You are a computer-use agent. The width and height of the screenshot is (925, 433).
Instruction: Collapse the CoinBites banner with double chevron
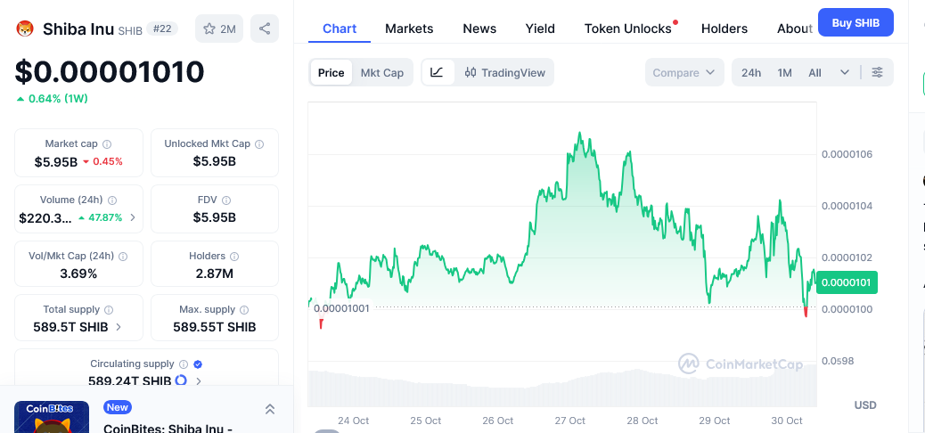pos(270,409)
